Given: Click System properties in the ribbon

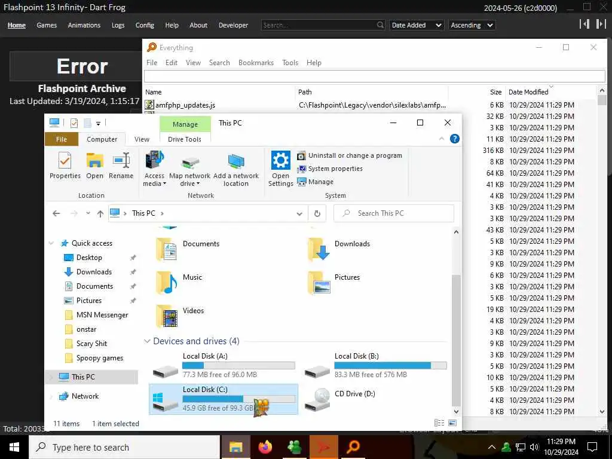Looking at the screenshot, I should click(330, 169).
